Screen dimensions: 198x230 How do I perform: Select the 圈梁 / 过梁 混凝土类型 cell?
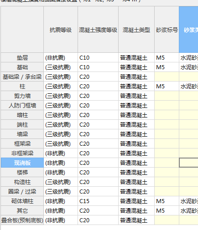[x=136, y=191]
